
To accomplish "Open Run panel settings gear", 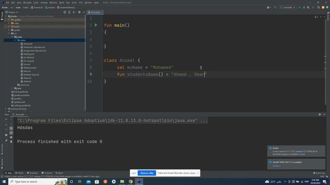I will coord(320,115).
